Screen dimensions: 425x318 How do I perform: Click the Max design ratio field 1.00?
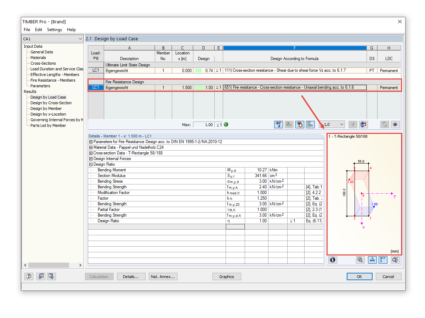pyautogui.click(x=204, y=125)
